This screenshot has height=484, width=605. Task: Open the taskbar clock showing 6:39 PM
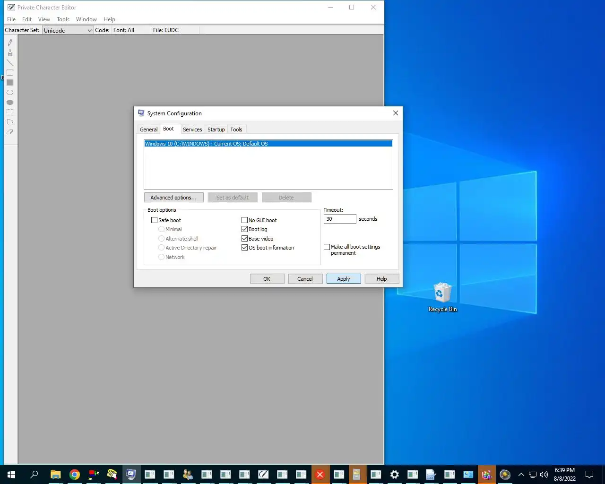click(x=565, y=475)
